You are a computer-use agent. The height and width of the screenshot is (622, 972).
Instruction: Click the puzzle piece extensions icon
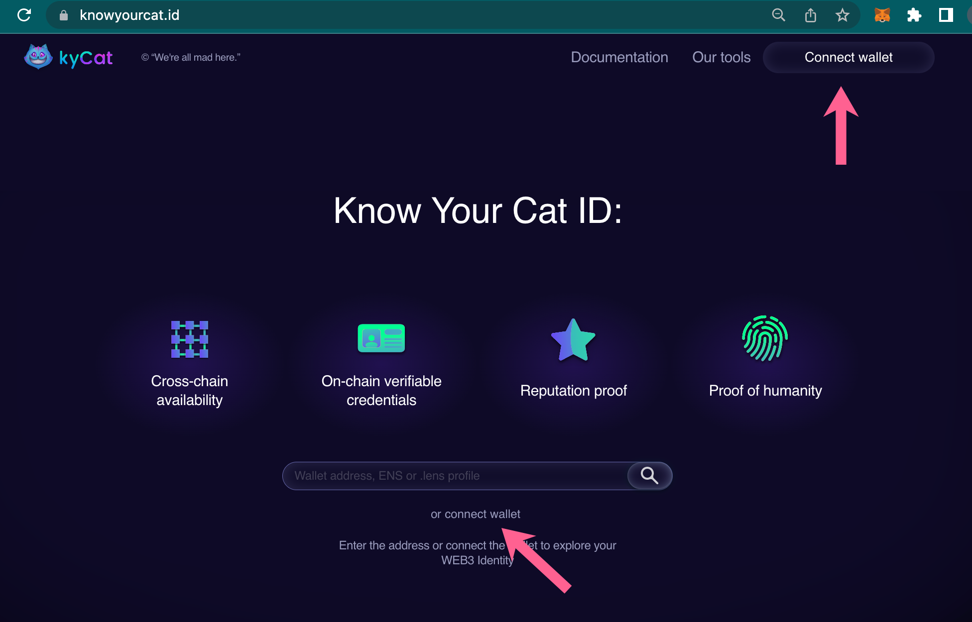[x=914, y=15]
